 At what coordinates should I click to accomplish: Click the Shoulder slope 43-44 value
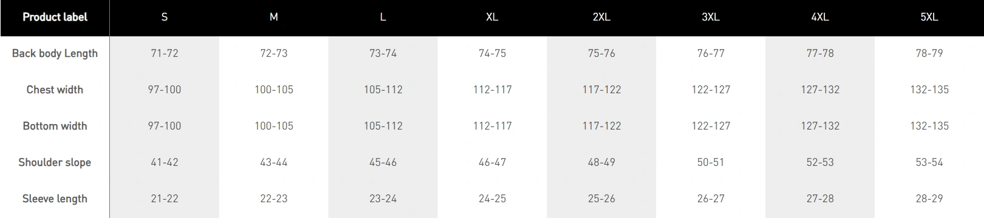(x=274, y=162)
